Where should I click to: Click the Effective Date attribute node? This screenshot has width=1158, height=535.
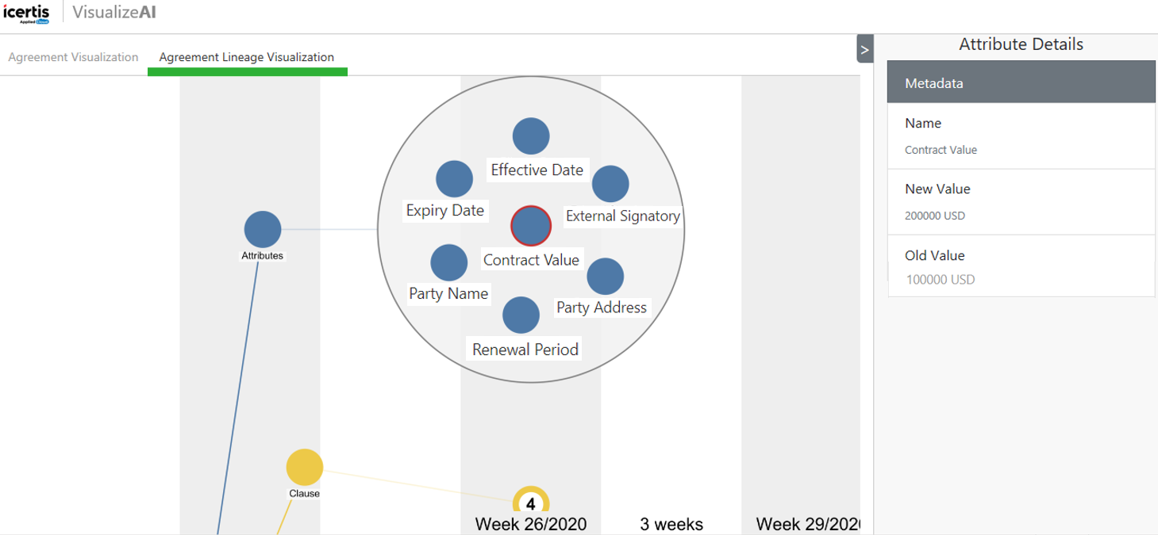point(531,136)
